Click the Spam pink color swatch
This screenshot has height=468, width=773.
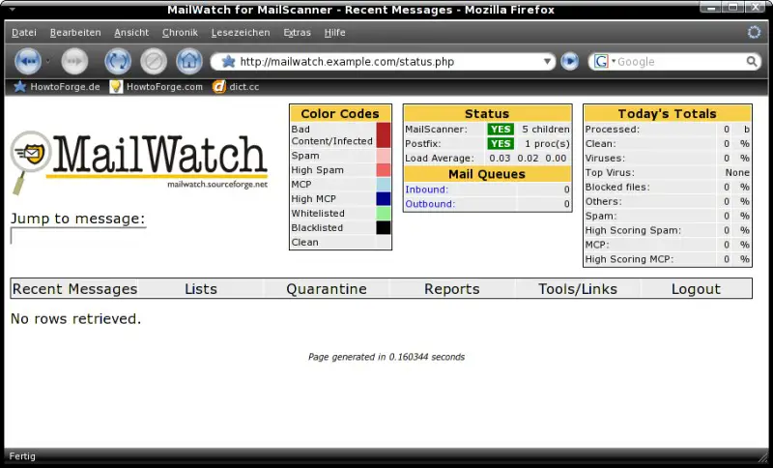pyautogui.click(x=384, y=156)
